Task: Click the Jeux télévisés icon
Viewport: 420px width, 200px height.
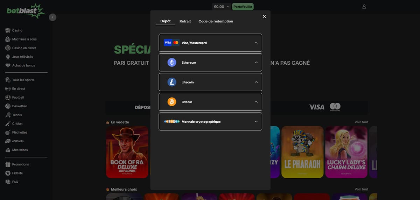Action: pos(8,57)
